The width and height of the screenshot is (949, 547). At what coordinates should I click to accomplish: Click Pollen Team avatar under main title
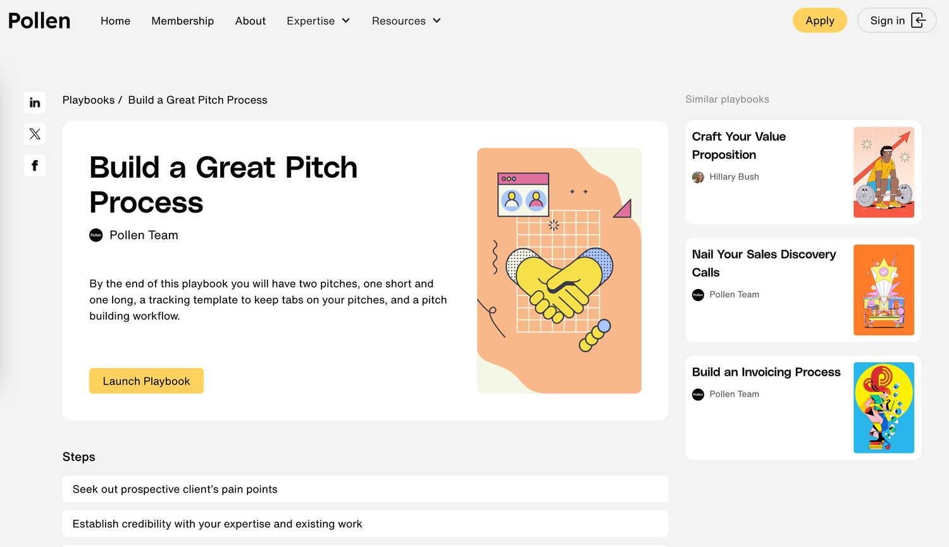[96, 235]
